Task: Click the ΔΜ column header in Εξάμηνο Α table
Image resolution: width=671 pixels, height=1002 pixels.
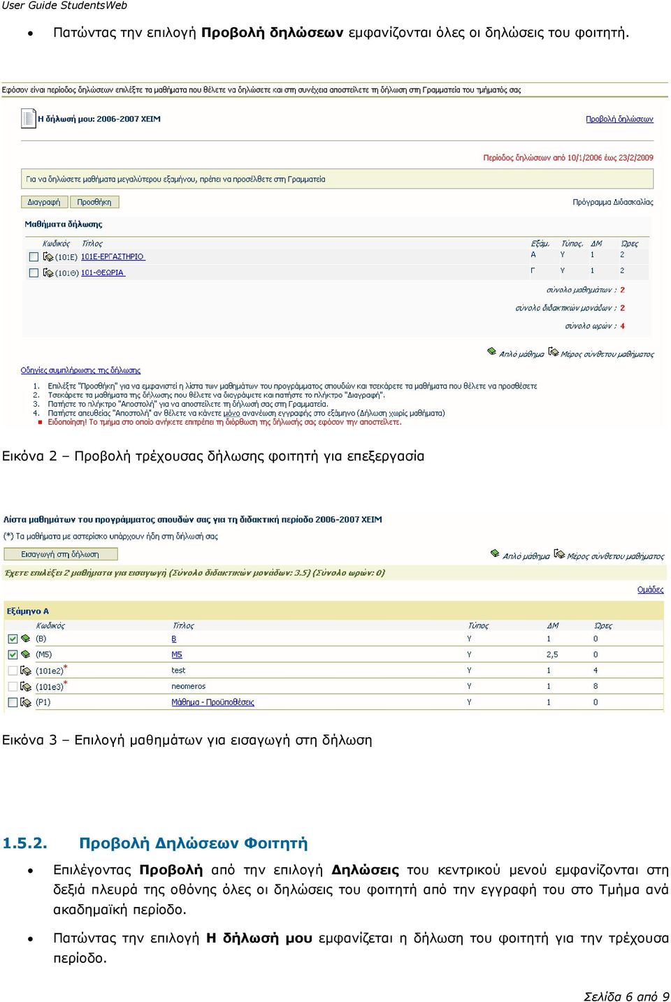Action: click(x=553, y=625)
